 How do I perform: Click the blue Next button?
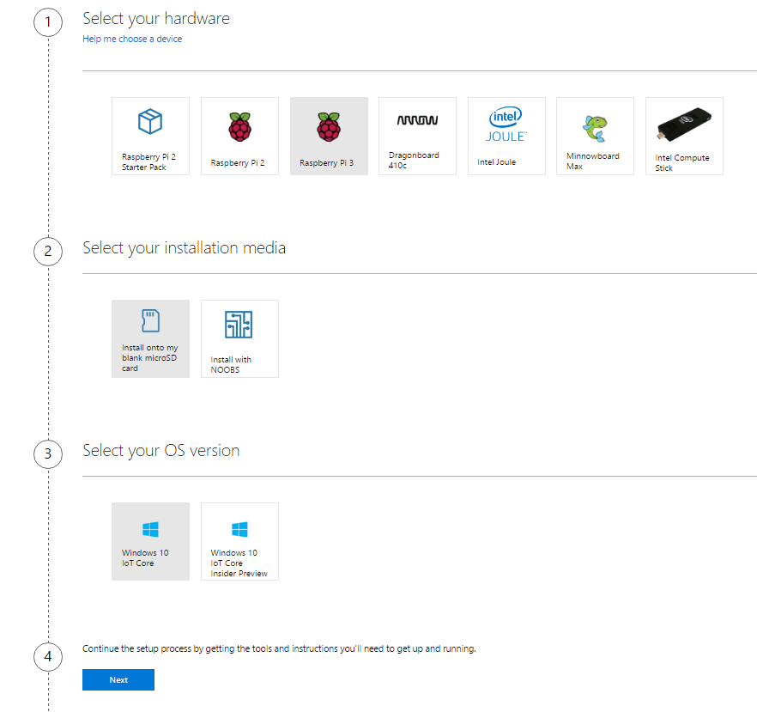(118, 679)
